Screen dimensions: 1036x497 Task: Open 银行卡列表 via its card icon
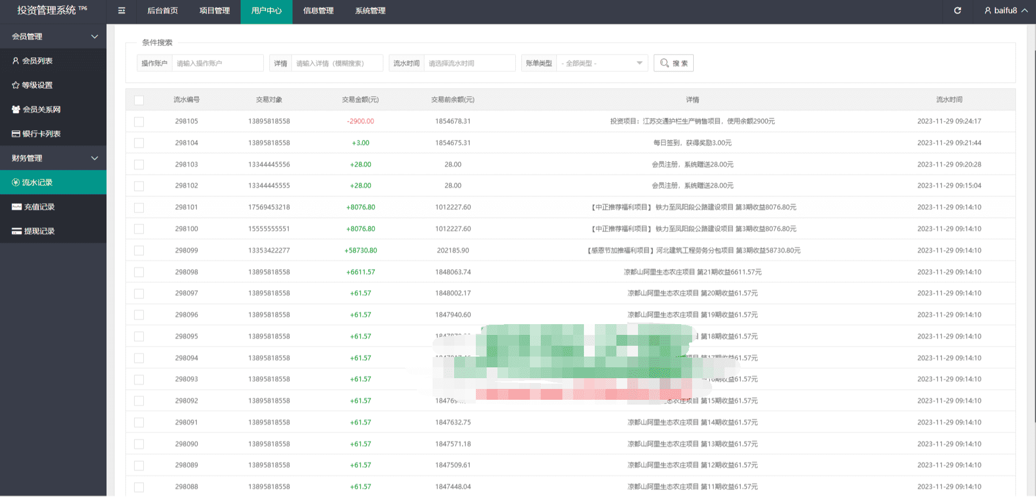pyautogui.click(x=16, y=134)
